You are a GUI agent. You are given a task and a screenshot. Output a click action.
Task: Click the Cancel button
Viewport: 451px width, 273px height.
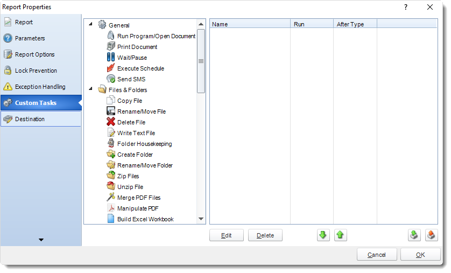[377, 255]
